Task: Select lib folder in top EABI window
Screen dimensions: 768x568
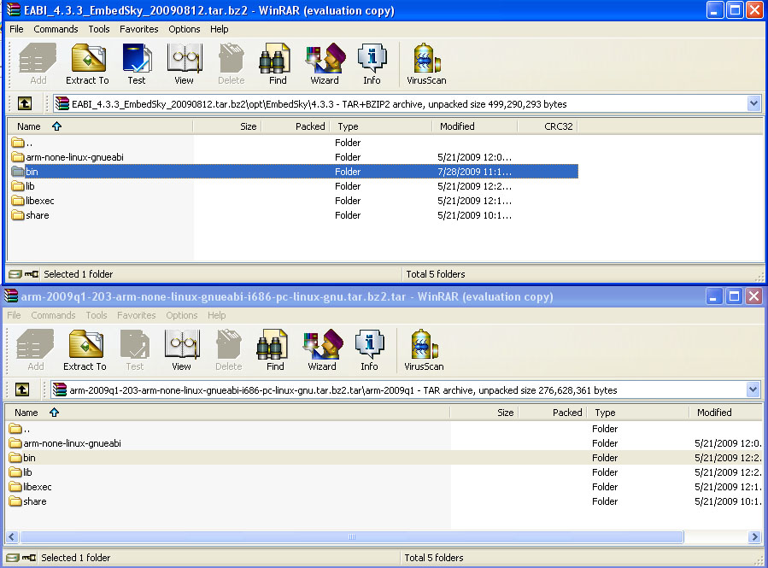Action: tap(294, 186)
